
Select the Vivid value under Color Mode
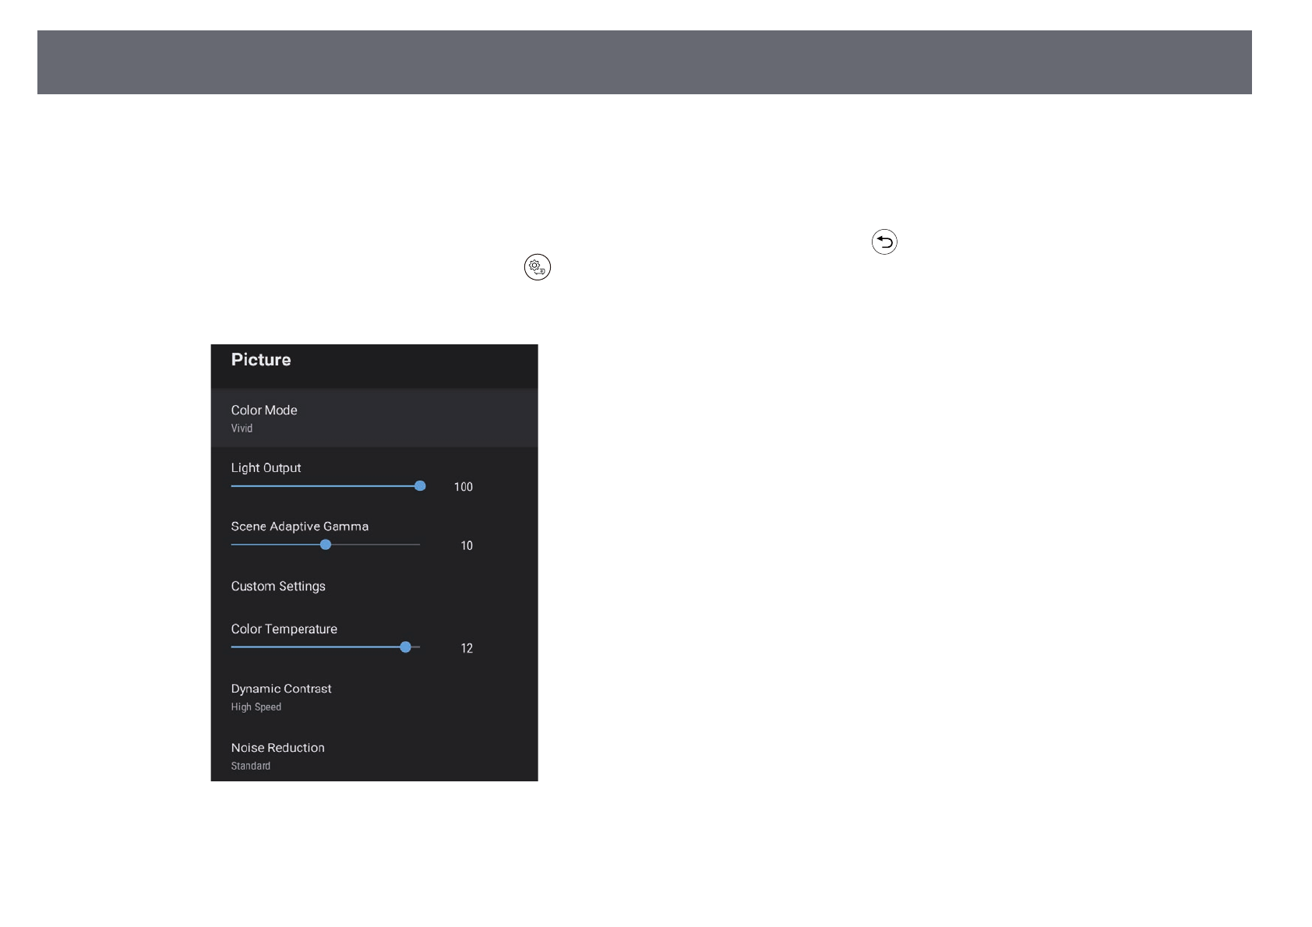[x=242, y=428]
